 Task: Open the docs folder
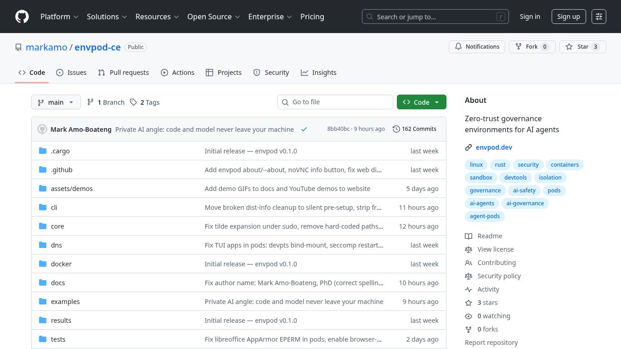tap(58, 282)
